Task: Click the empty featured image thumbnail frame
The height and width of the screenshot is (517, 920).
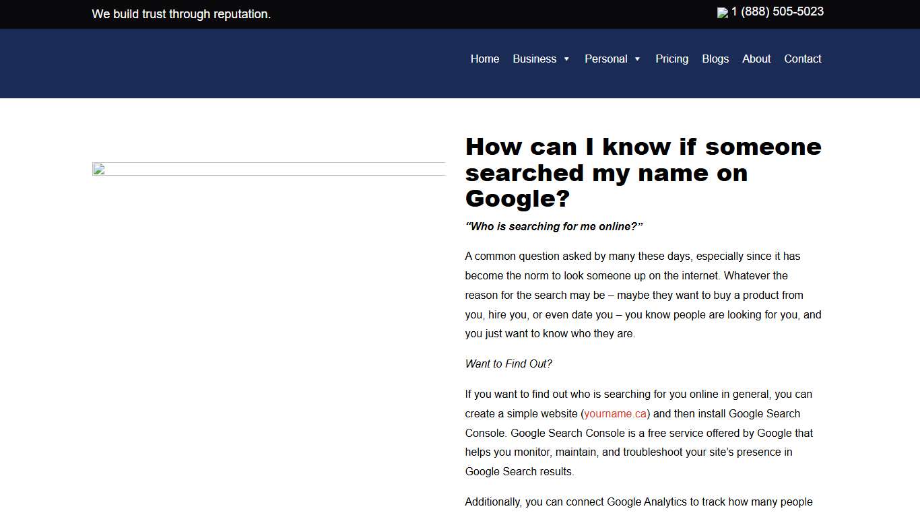Action: [x=269, y=168]
